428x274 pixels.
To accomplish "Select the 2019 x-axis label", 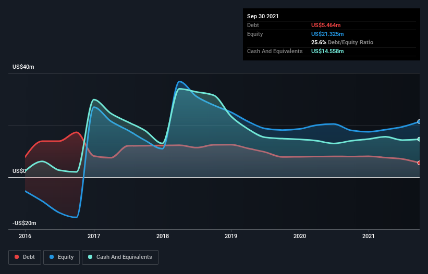I will pyautogui.click(x=231, y=236).
